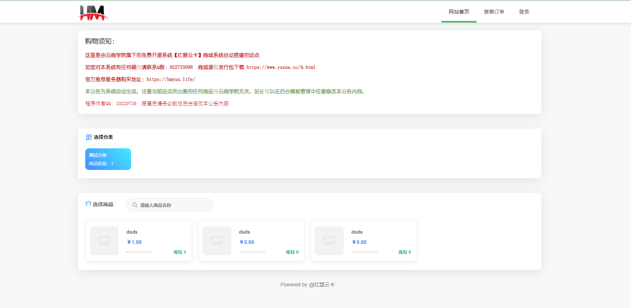Click the 选择分类 section label
The image size is (631, 308).
click(103, 137)
